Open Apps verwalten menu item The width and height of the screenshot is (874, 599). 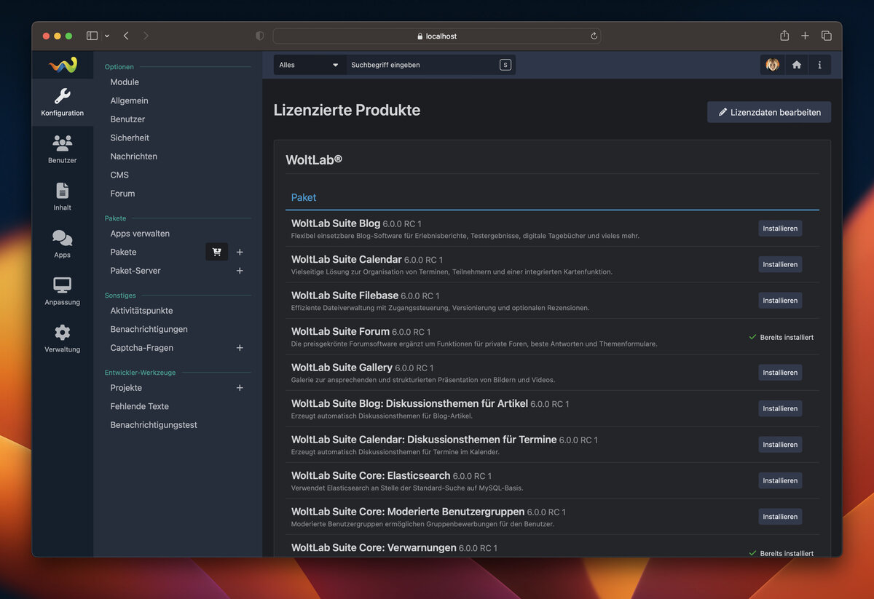click(x=140, y=234)
